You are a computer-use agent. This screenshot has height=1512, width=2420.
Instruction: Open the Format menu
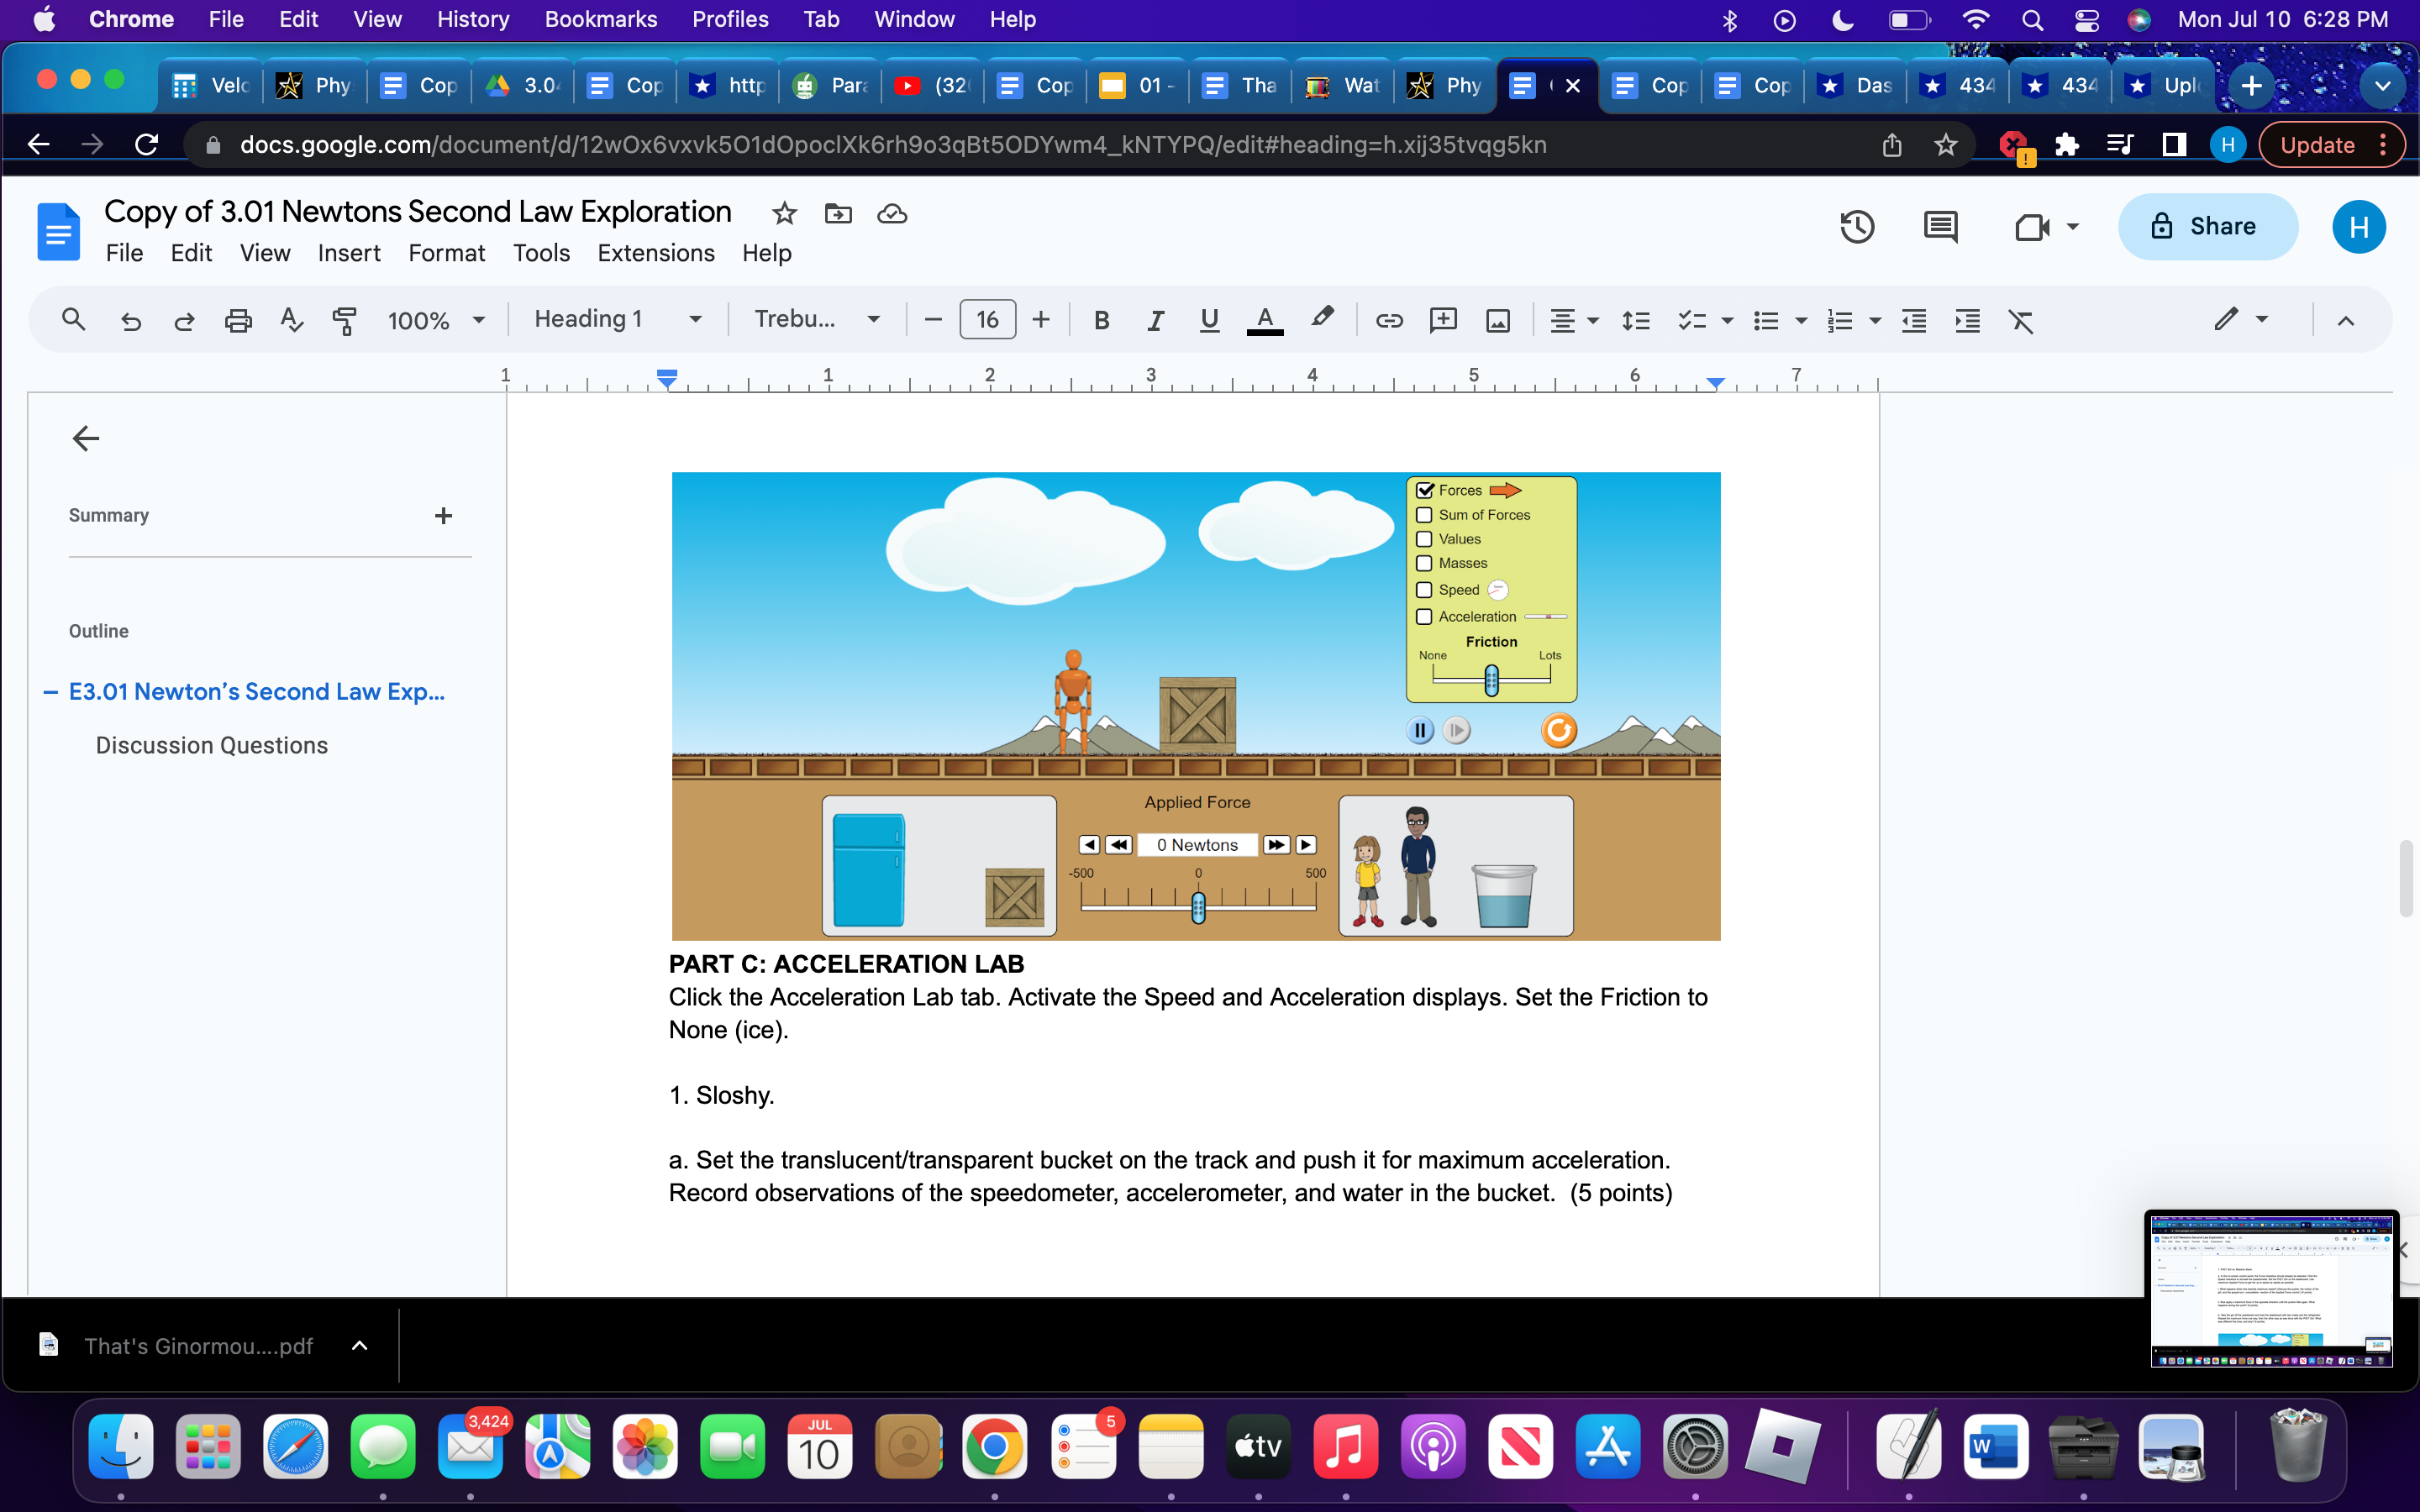coord(446,253)
